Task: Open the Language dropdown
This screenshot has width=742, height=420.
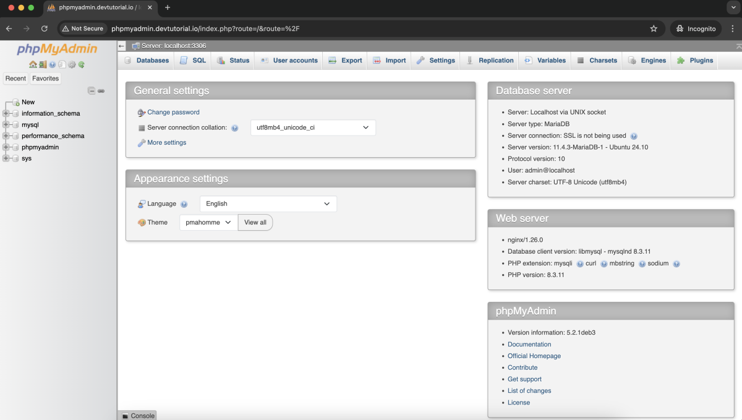Action: pos(268,204)
